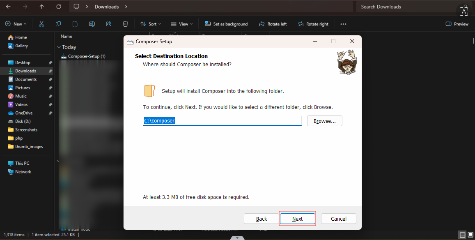
Task: Close the Composer Setup dialog
Action: point(352,41)
